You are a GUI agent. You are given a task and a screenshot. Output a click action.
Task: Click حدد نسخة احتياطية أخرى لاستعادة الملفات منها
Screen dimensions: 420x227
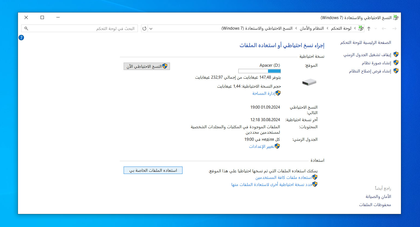(272, 185)
